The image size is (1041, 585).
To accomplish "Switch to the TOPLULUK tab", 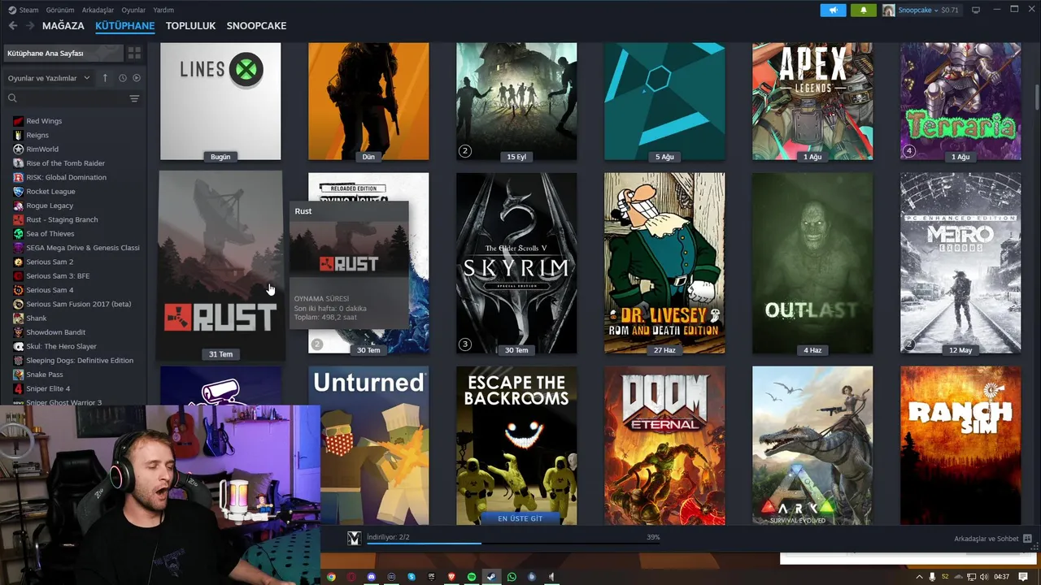I will 190,26.
